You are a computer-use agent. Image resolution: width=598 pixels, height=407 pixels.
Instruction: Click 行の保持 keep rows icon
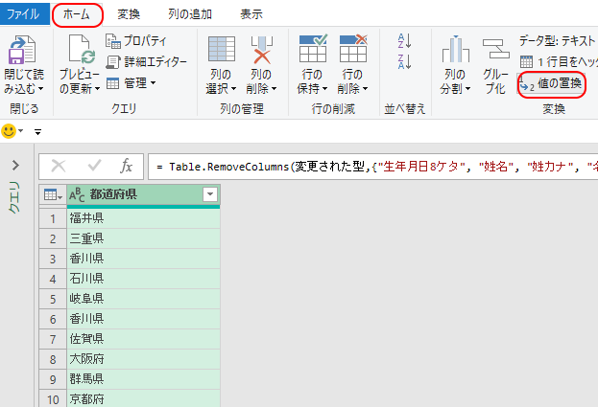click(x=313, y=49)
